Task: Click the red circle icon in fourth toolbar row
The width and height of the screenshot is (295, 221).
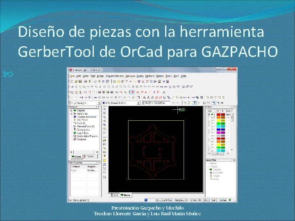Action: click(157, 97)
